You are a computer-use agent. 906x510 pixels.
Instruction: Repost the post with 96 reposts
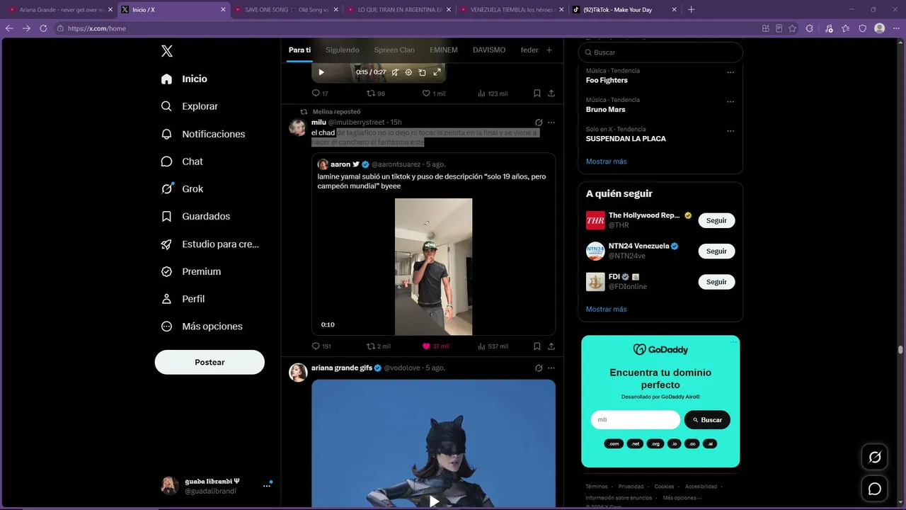pos(376,93)
